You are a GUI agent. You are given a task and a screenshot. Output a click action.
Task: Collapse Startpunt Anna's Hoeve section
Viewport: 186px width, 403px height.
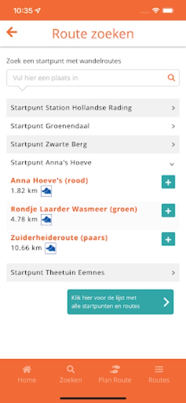93,163
